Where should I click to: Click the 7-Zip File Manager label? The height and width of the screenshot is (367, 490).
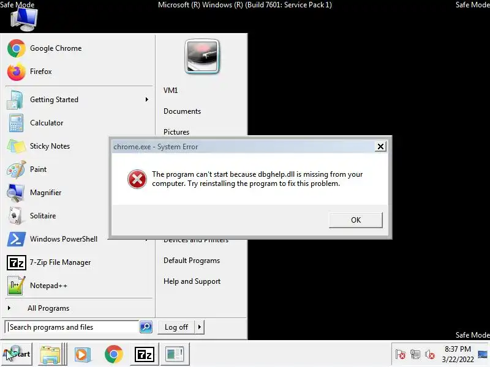click(x=60, y=262)
